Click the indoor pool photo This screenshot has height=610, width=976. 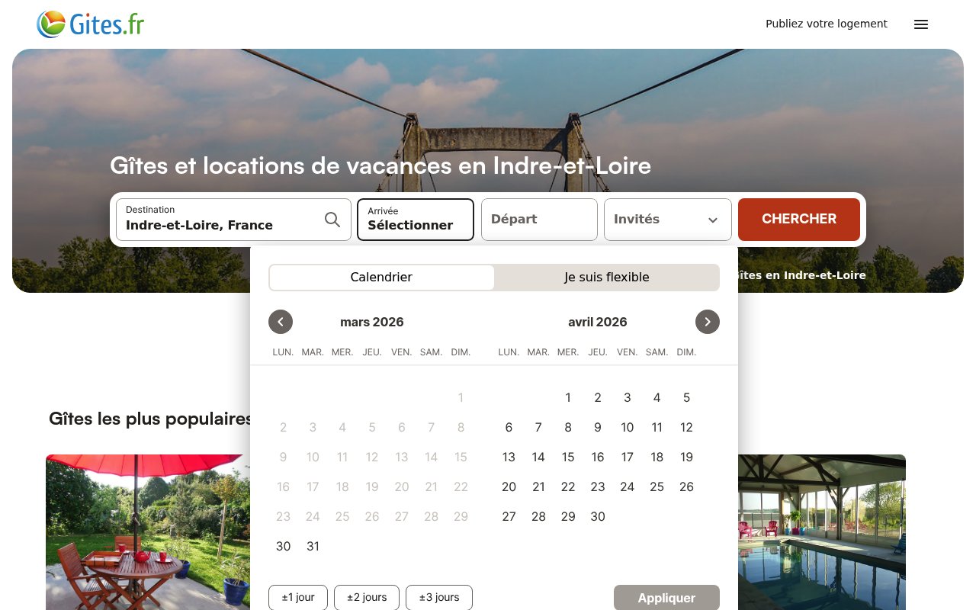[x=821, y=532]
